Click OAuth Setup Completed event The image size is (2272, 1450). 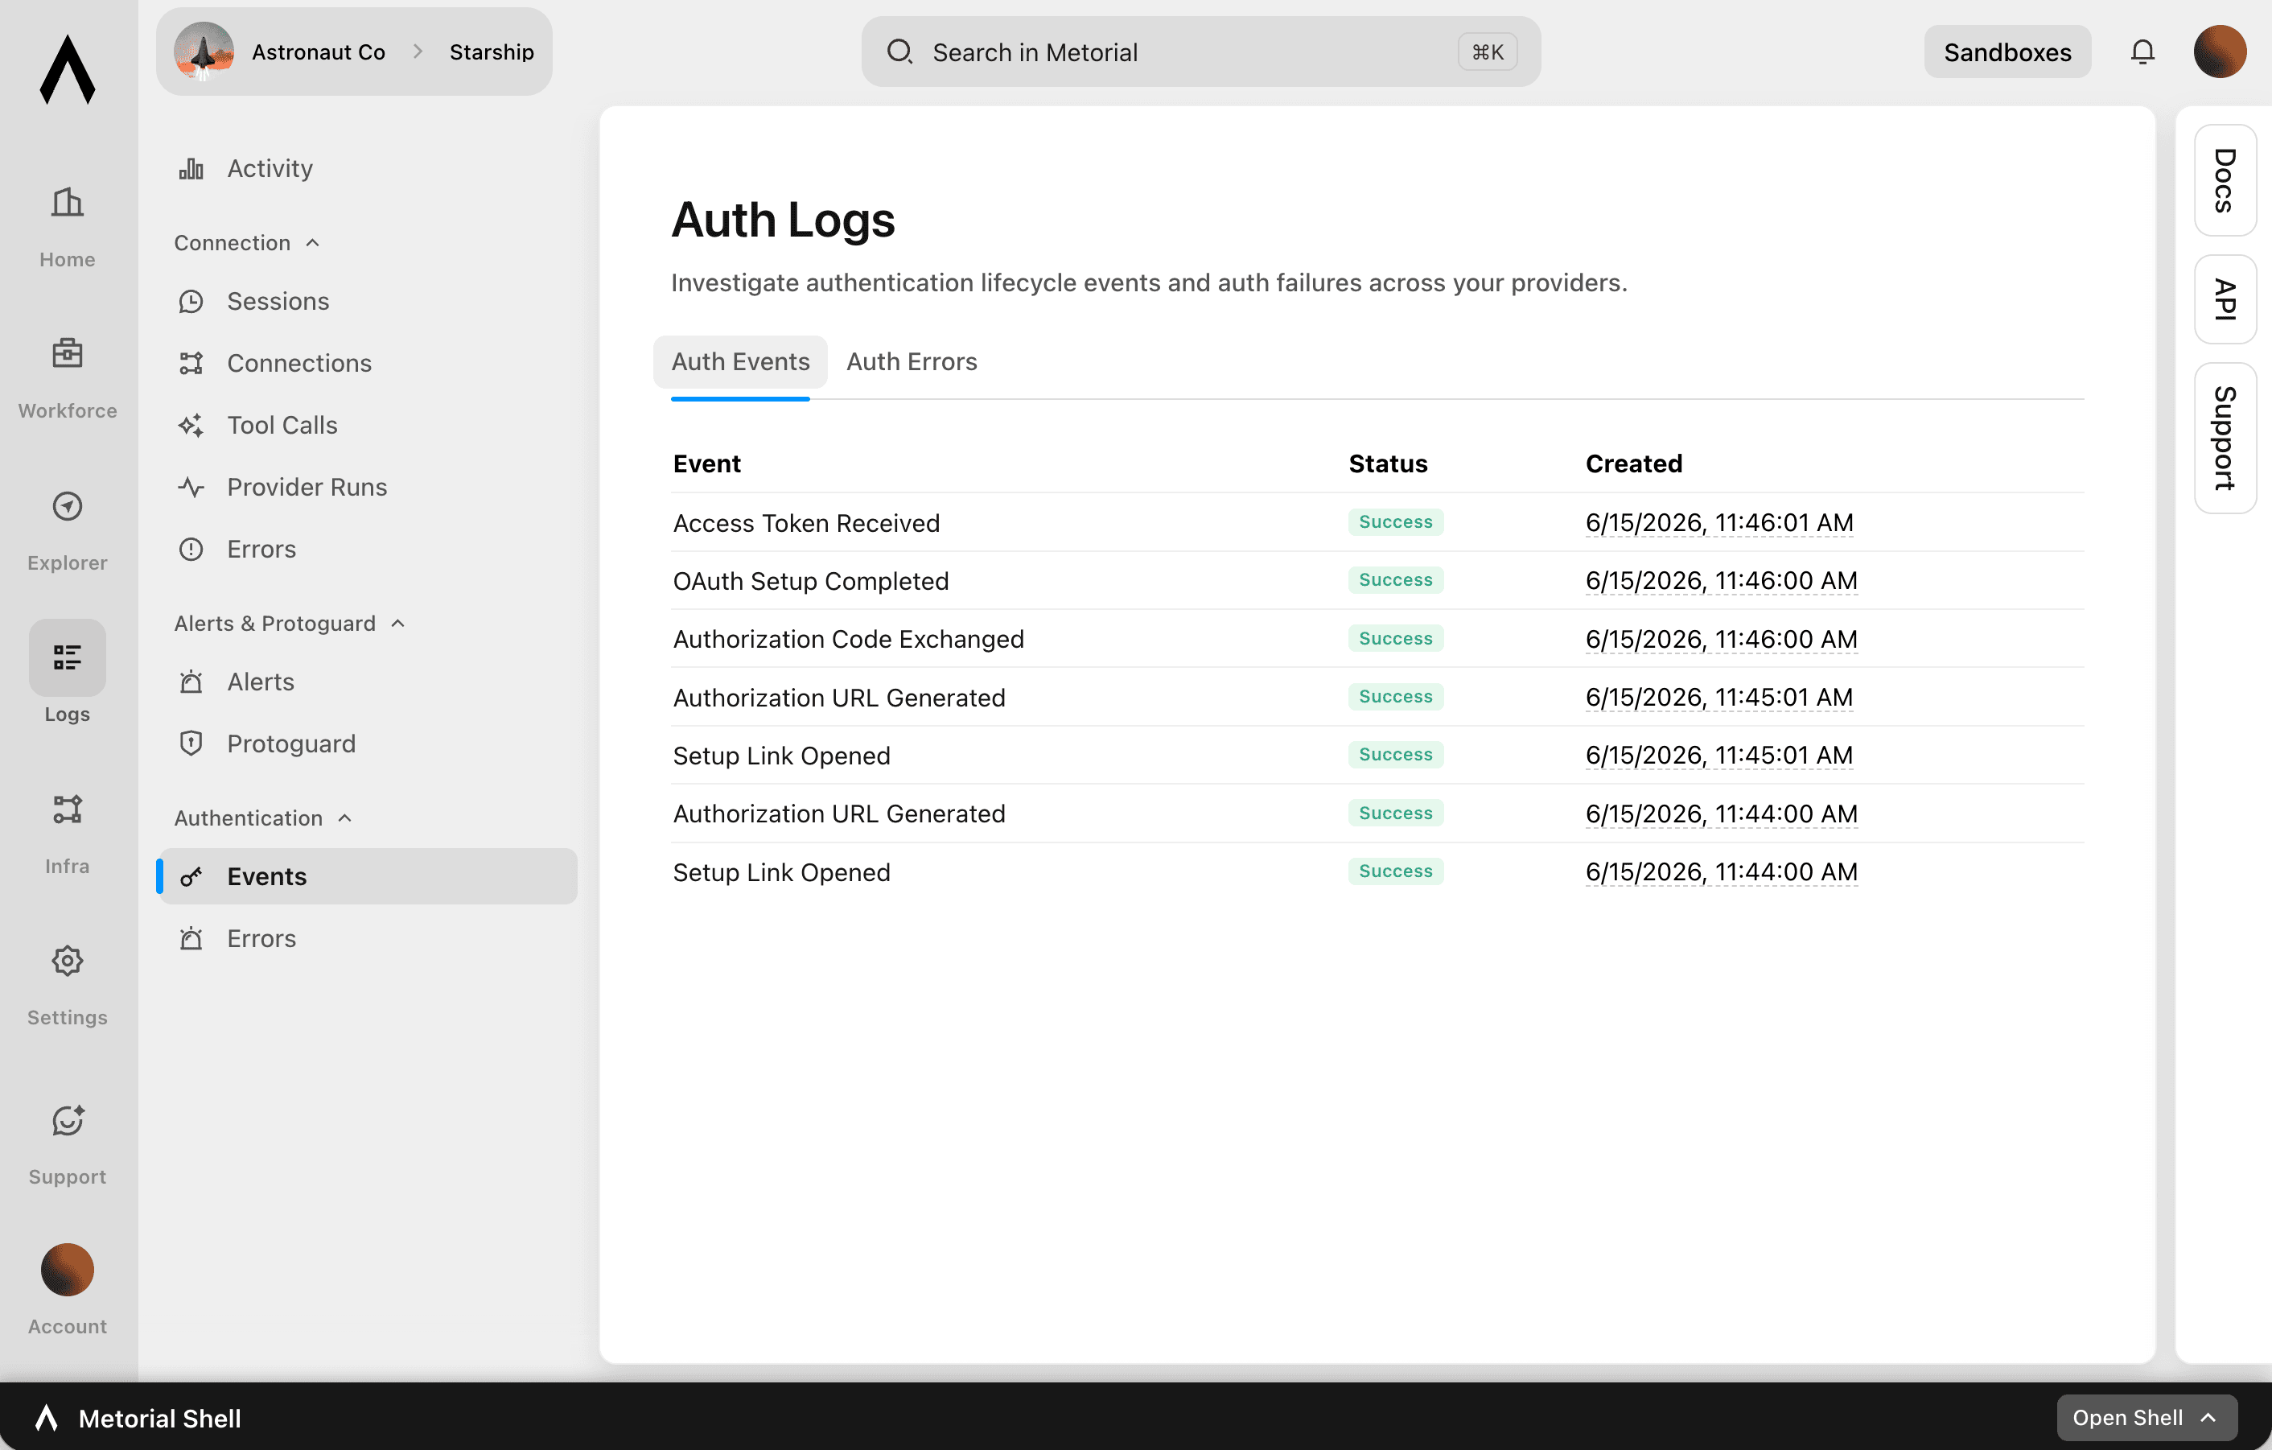tap(810, 581)
